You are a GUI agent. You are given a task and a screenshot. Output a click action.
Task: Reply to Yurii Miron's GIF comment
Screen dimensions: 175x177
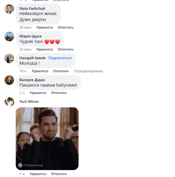click(59, 174)
